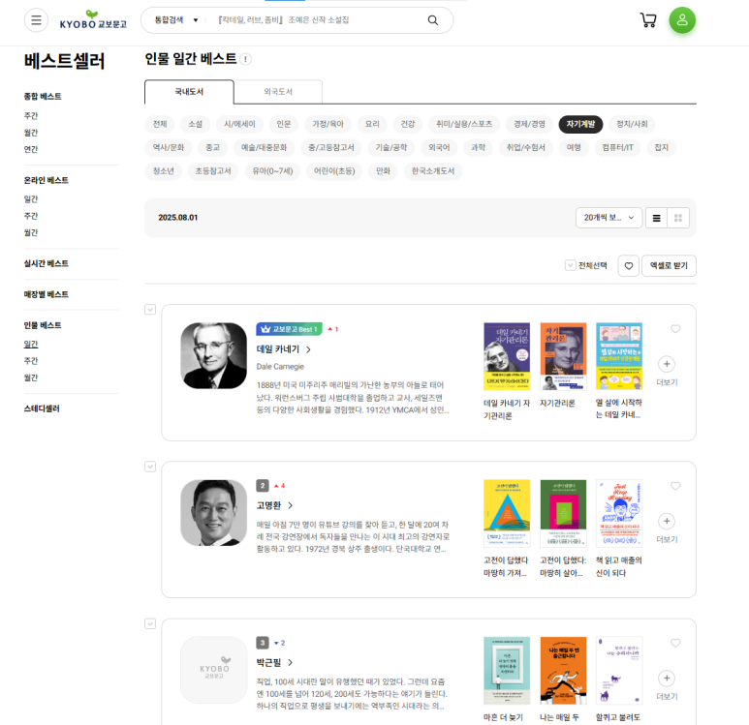Screen dimensions: 749x725
Task: Check the box for 데일 카네기 card
Action: click(x=150, y=310)
